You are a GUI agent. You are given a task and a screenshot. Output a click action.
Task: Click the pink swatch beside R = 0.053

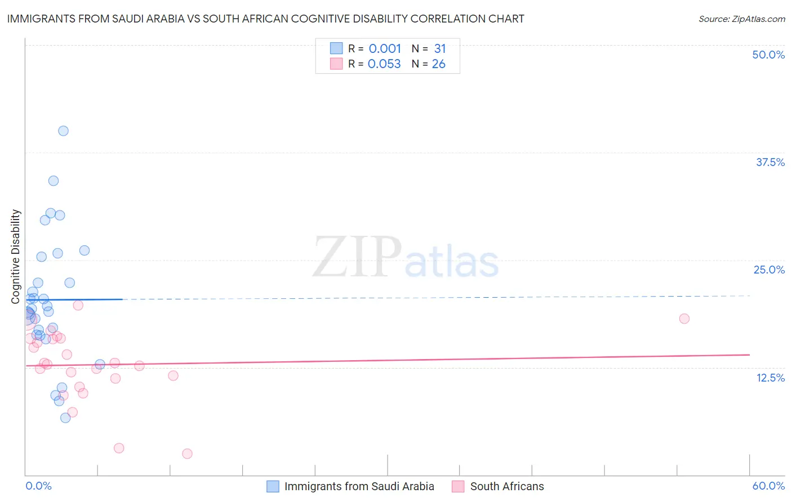pyautogui.click(x=336, y=64)
